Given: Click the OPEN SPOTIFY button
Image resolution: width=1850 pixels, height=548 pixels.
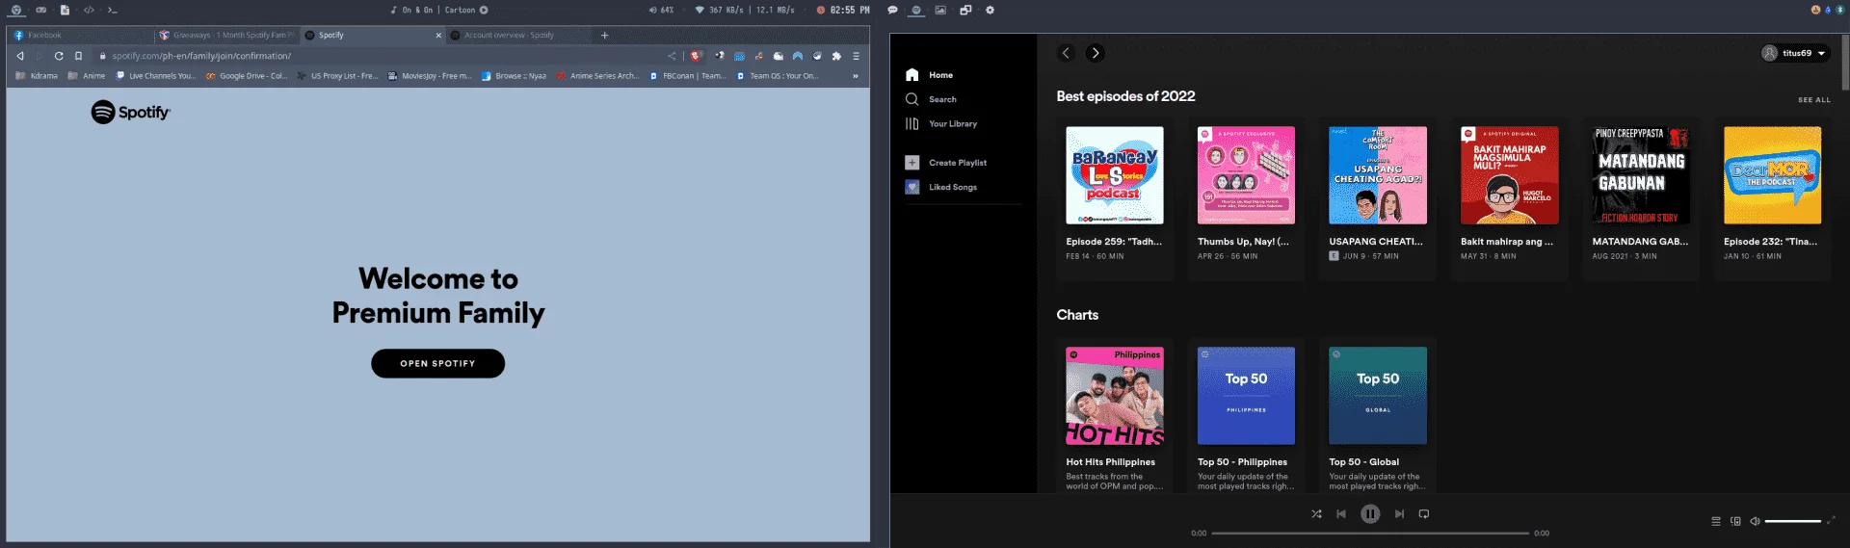Looking at the screenshot, I should 437,363.
